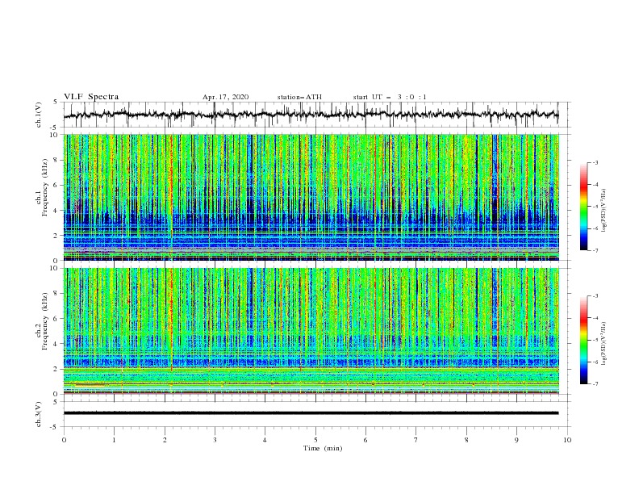Viewport: 639px width, 494px height.
Task: Click the "VLF Spectra" plot title
Action: 91,97
